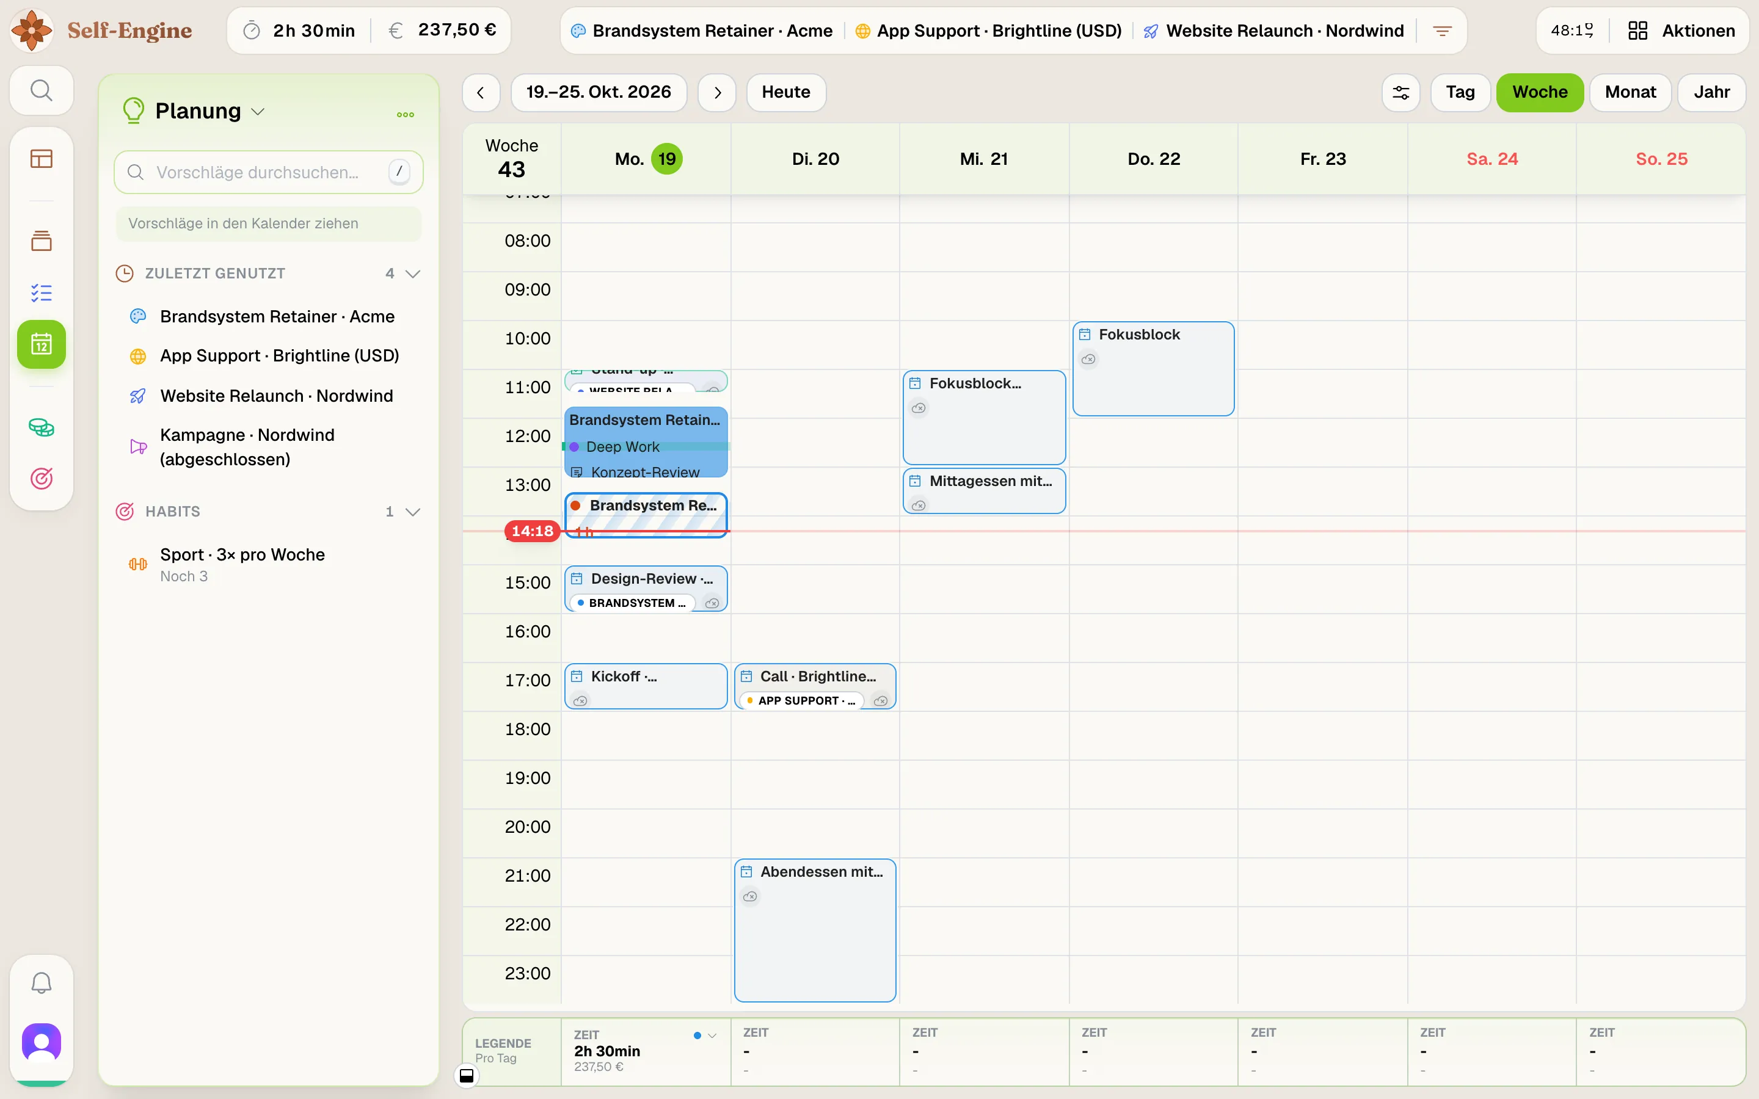This screenshot has width=1759, height=1099.
Task: Expand the Planung panel dropdown
Action: pyautogui.click(x=258, y=111)
